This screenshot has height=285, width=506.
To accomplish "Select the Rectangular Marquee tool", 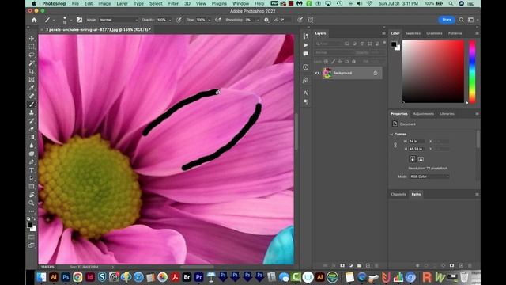I will click(32, 47).
